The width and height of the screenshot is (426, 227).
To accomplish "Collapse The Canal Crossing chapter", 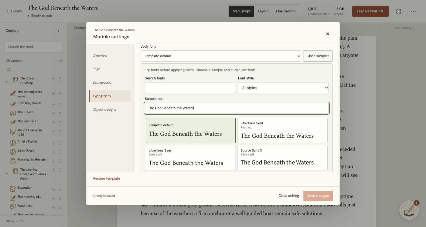I will (x=7, y=82).
